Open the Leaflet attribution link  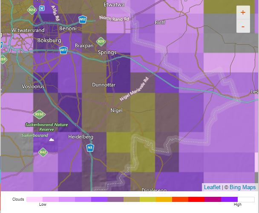tap(212, 187)
